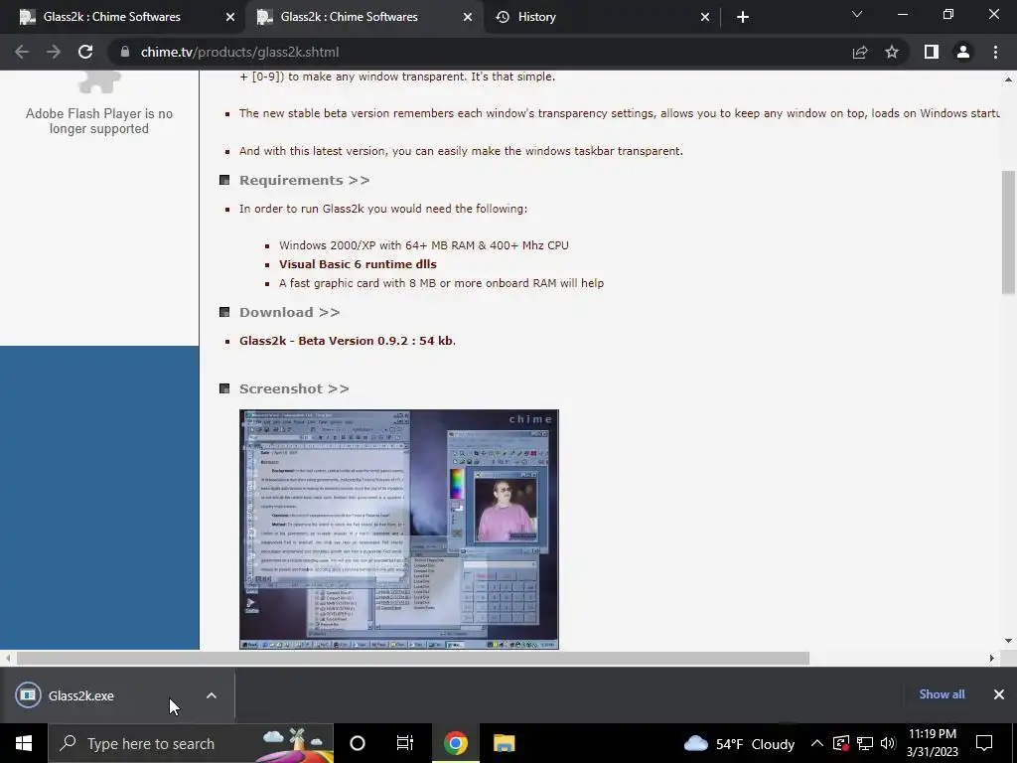The width and height of the screenshot is (1017, 763).
Task: Click the Requirements >> heading
Action: tap(304, 181)
